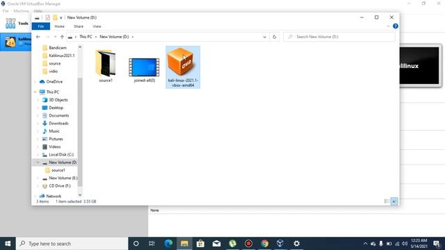Open VirtualBox Machine menu
The image size is (445, 250).
click(x=22, y=11)
